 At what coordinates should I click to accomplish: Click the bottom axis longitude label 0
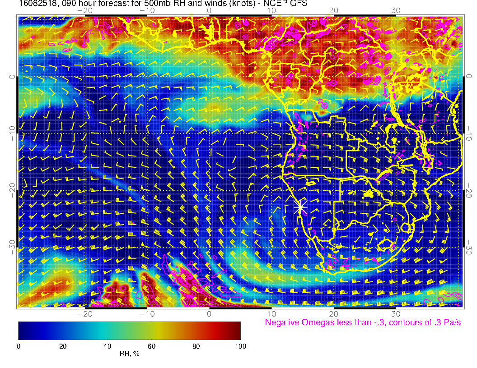[x=209, y=313]
